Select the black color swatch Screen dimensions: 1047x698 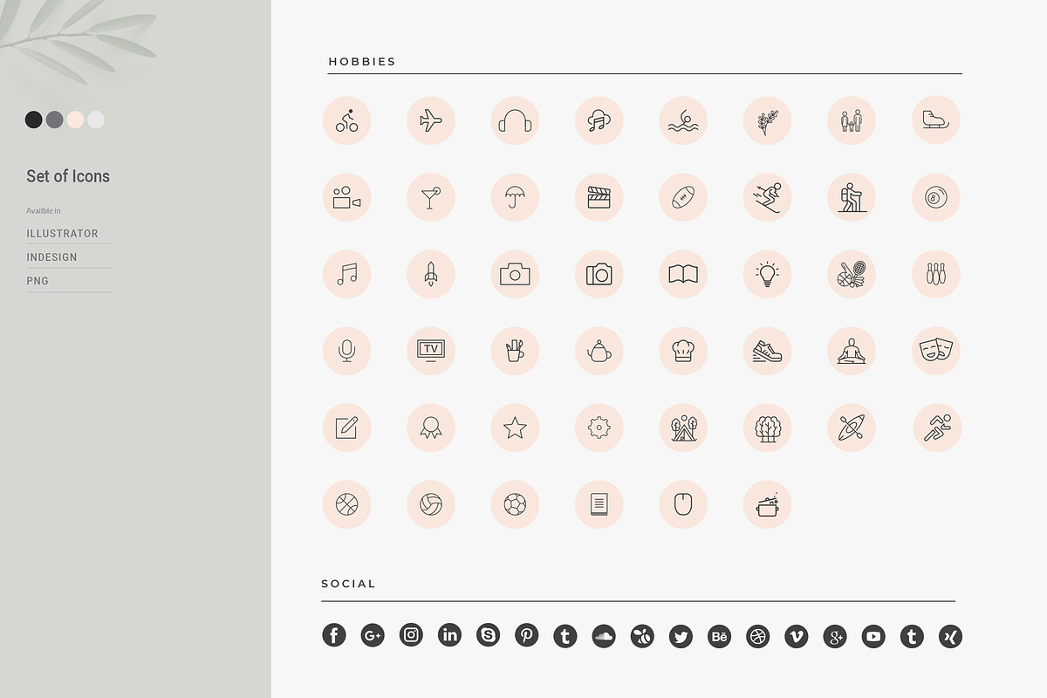click(33, 120)
